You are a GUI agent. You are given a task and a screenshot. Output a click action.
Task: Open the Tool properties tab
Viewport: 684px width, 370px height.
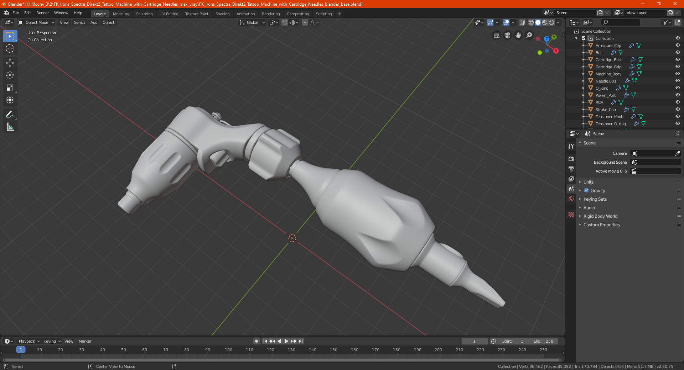[571, 146]
